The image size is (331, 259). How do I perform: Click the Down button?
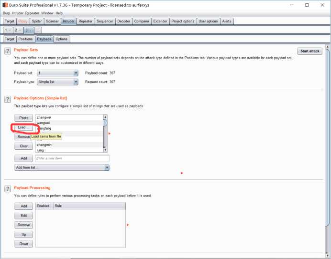point(23,244)
